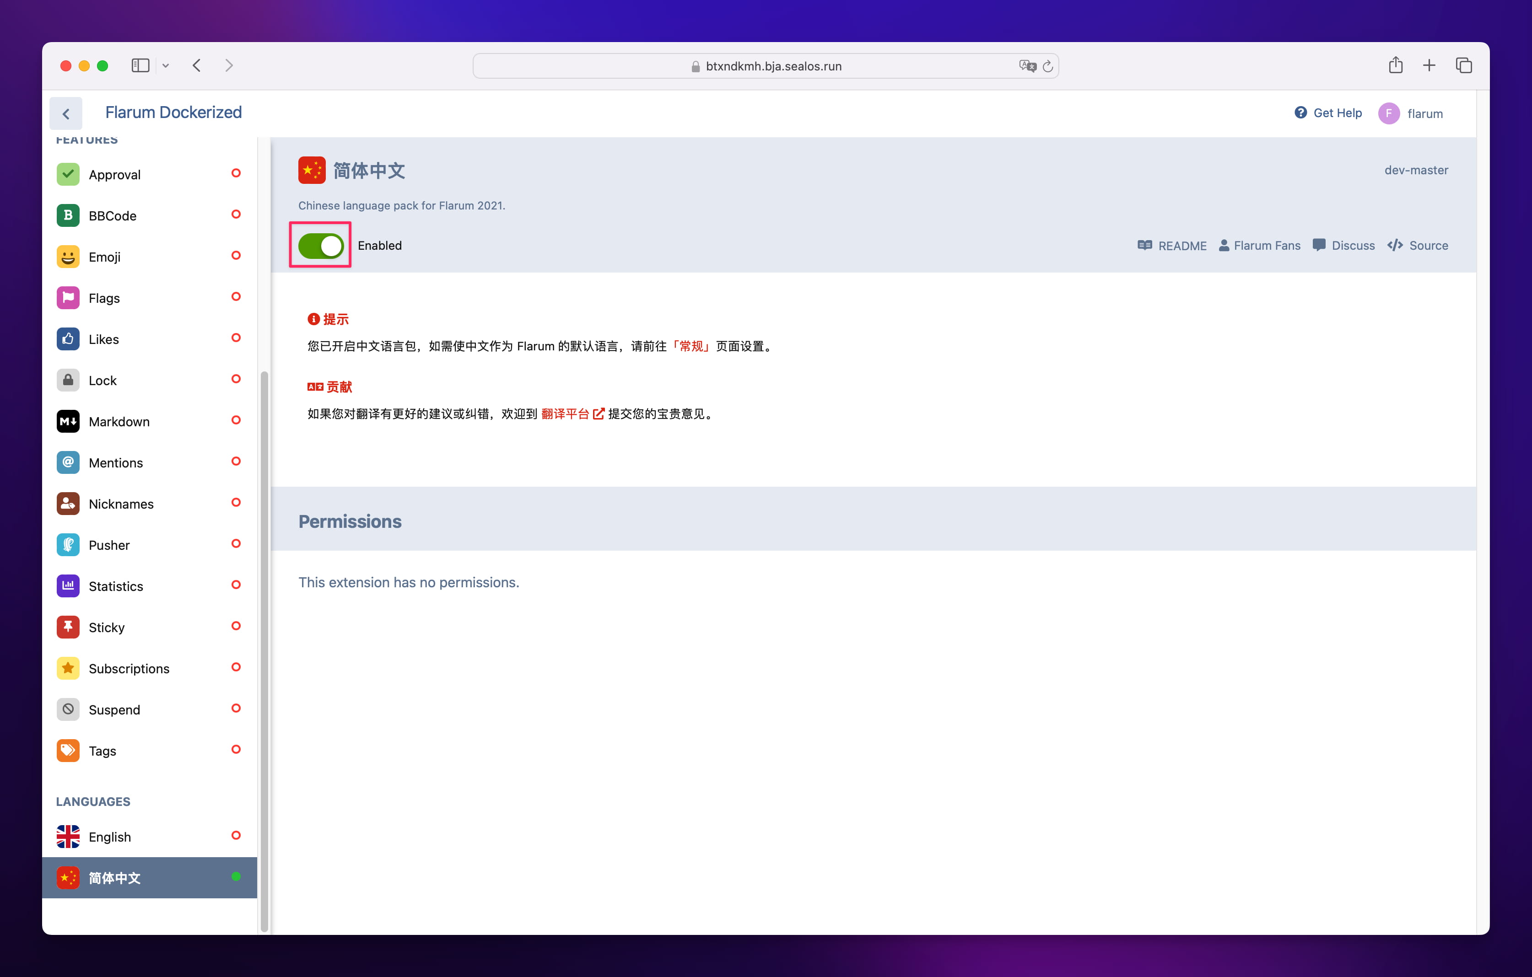Select Suspend in the features list
This screenshot has width=1532, height=977.
click(150, 709)
